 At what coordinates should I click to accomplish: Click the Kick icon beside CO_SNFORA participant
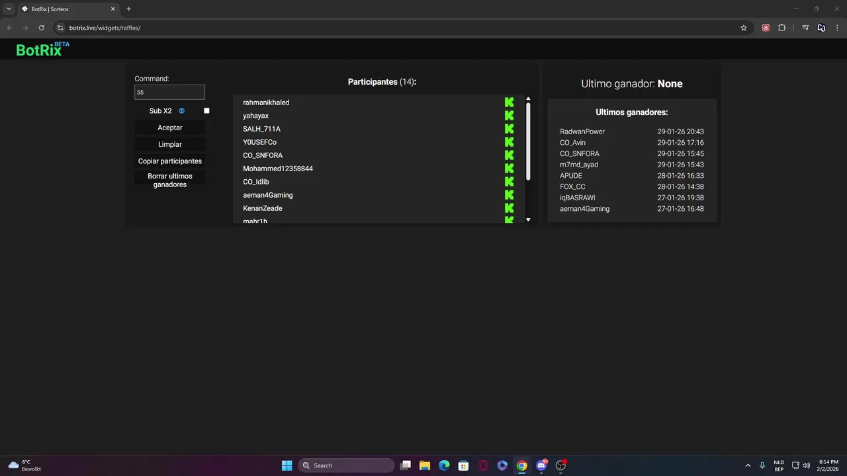tap(509, 155)
